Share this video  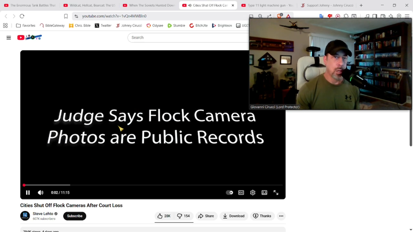tap(206, 216)
